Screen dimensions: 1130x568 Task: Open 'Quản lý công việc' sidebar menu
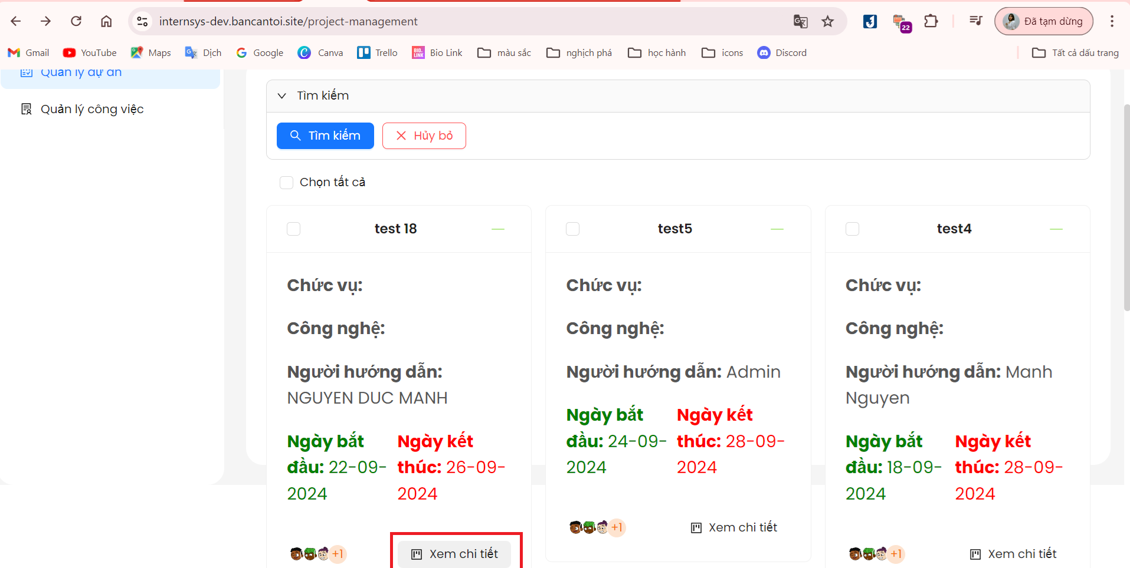(x=91, y=109)
